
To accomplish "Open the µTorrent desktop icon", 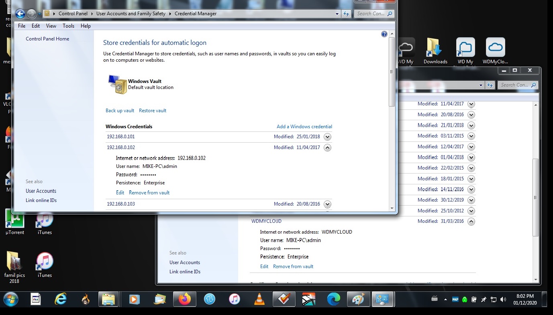I will pyautogui.click(x=15, y=222).
